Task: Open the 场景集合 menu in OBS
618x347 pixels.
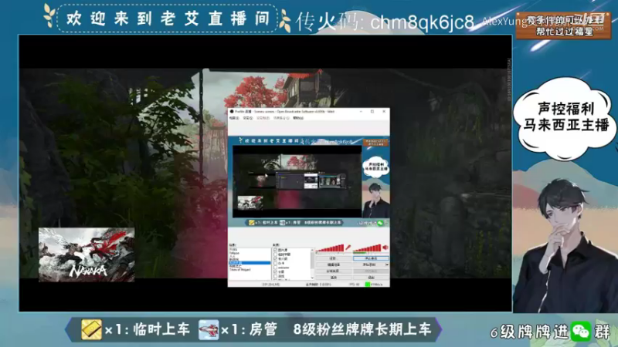Action: tap(281, 118)
